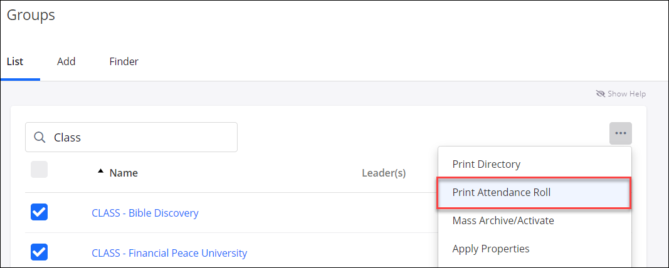
Task: Click the Leader(s) column header
Action: coord(384,173)
